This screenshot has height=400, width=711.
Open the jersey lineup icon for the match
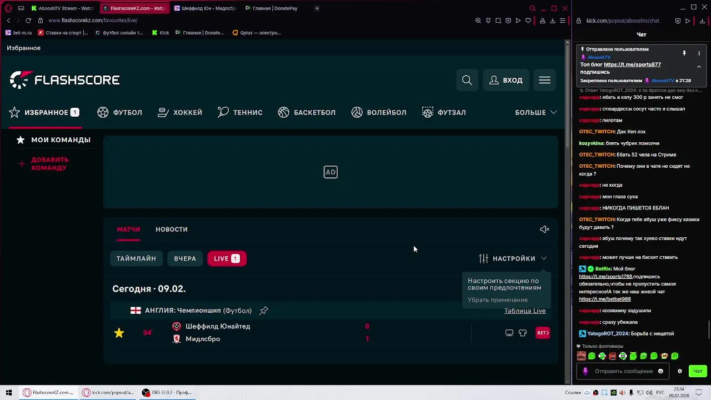(523, 333)
